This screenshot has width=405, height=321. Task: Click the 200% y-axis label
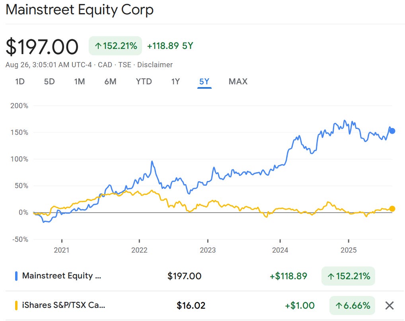[x=19, y=106]
